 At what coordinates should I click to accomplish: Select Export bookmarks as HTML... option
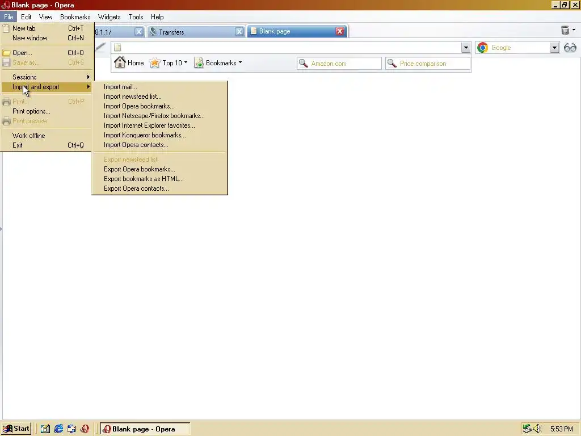[x=159, y=179]
